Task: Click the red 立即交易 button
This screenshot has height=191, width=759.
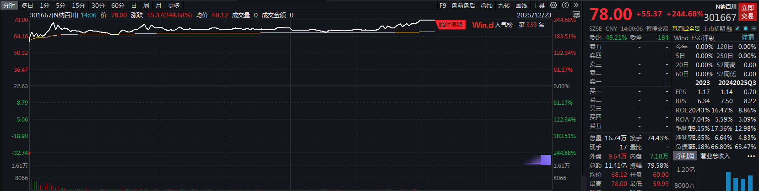Action: click(x=747, y=12)
